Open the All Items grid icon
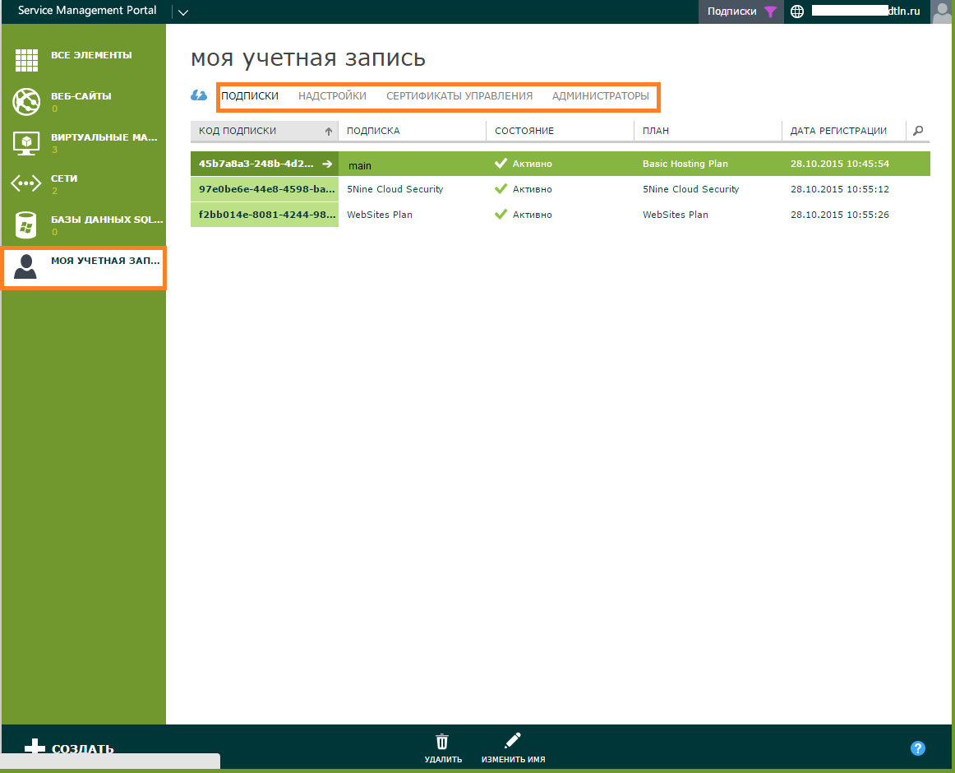 pos(26,60)
